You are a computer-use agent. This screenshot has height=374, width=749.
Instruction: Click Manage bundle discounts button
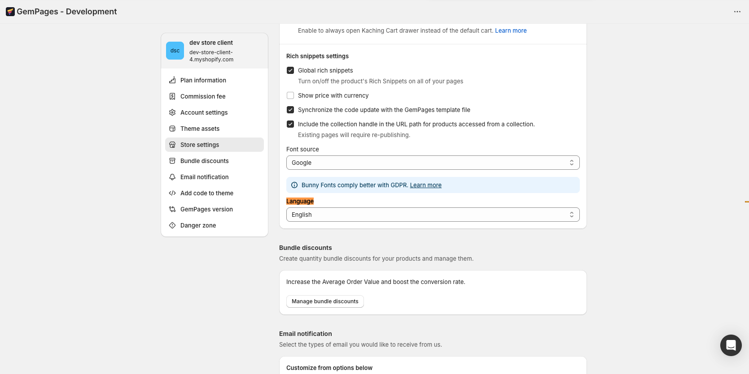[325, 301]
